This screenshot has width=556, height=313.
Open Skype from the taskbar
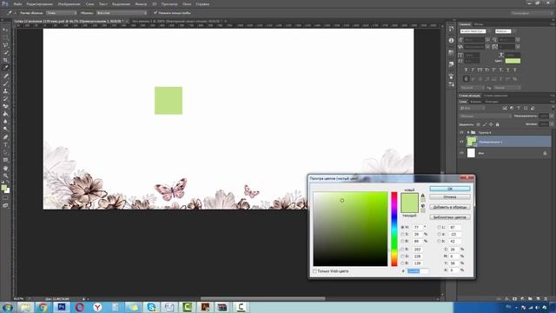click(x=151, y=307)
